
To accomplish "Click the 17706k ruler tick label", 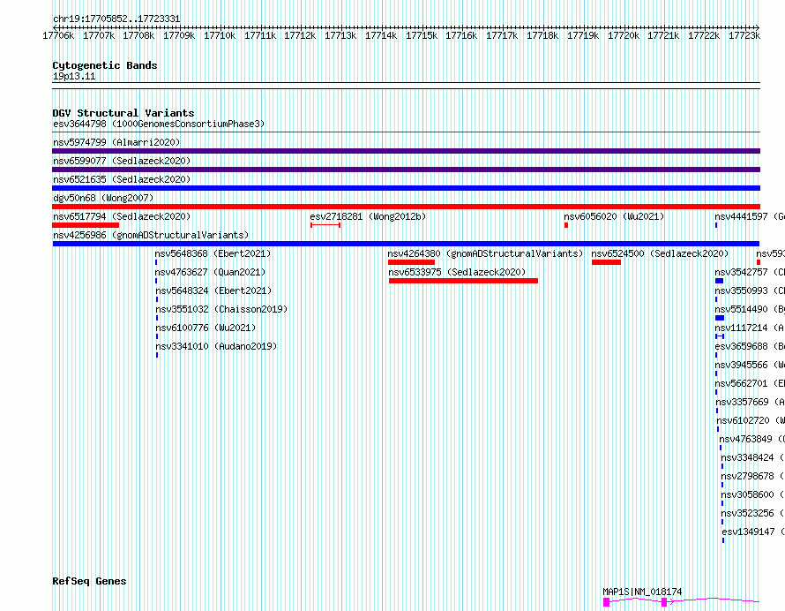I will pos(58,35).
